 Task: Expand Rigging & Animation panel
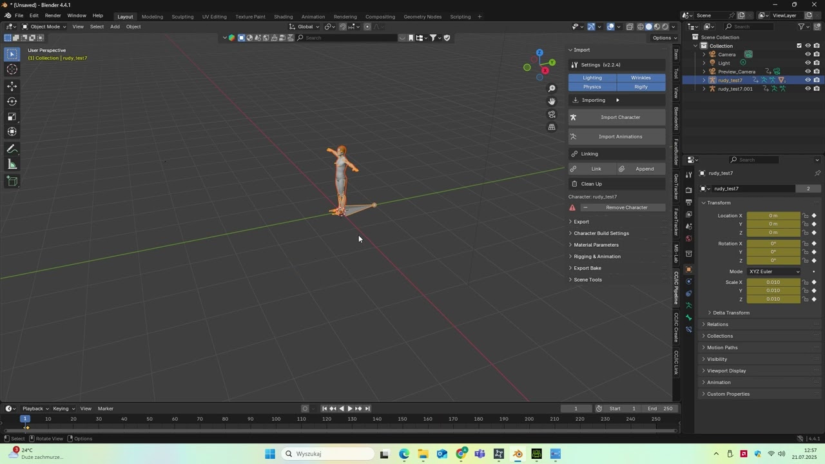click(597, 256)
